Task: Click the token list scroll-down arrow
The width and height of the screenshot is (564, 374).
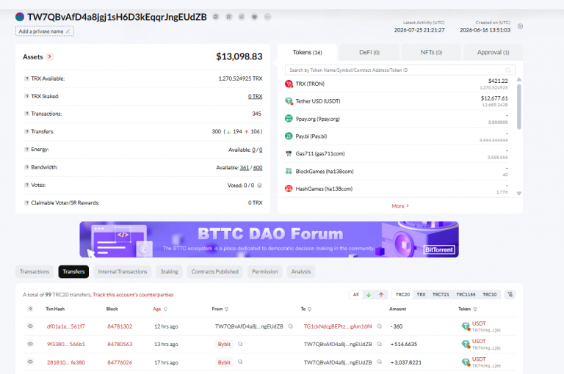Action: click(518, 194)
